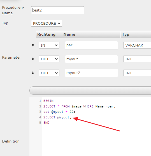Click the reorder handle icon for myout row
The image size is (151, 156).
point(33,59)
